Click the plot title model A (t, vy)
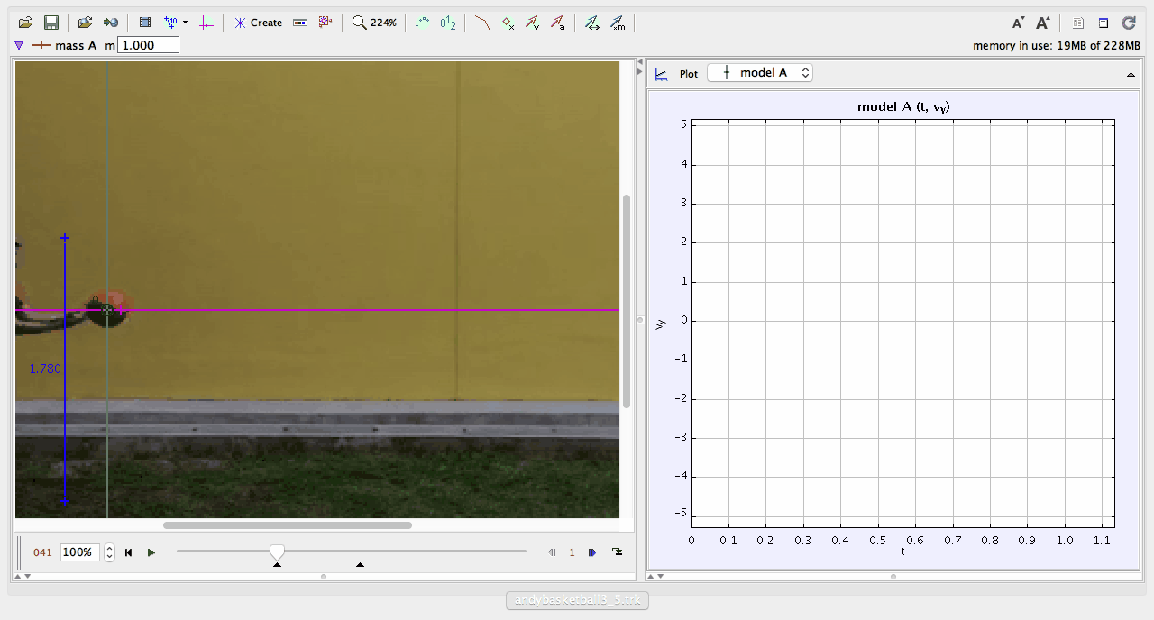This screenshot has width=1154, height=620. coord(903,106)
